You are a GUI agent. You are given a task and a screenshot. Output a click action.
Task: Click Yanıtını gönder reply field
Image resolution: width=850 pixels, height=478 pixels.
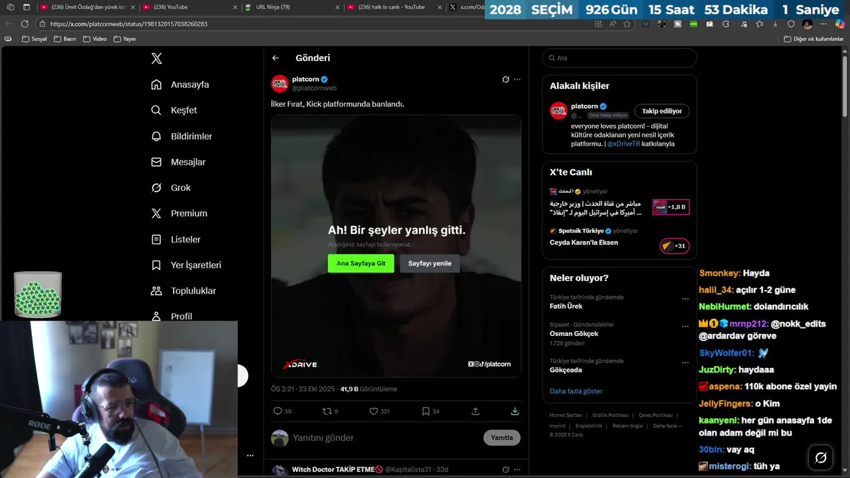(x=385, y=438)
